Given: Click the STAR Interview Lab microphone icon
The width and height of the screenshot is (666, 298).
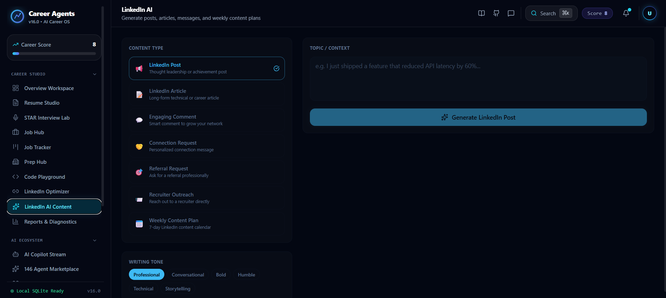Looking at the screenshot, I should [16, 118].
